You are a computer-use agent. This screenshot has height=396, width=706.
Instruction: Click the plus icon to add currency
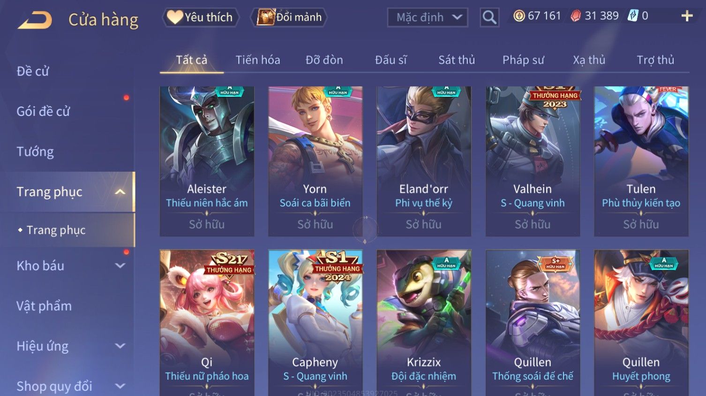pos(687,16)
